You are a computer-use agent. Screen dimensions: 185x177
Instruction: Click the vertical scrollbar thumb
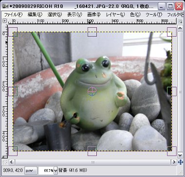point(180,92)
